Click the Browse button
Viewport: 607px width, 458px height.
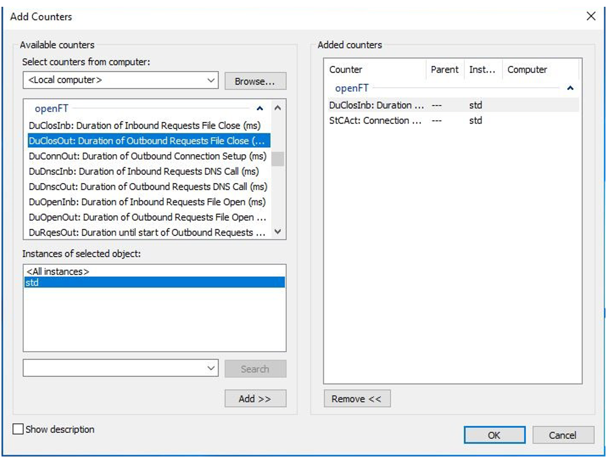click(x=255, y=81)
